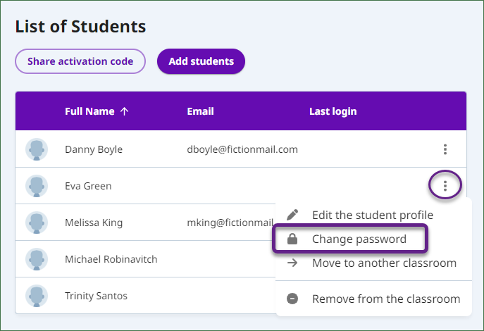Screen dimensions: 484x331
Task: Click the arrow icon for moving classroom
Action: pos(292,263)
